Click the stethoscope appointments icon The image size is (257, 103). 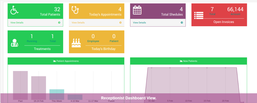(75, 10)
